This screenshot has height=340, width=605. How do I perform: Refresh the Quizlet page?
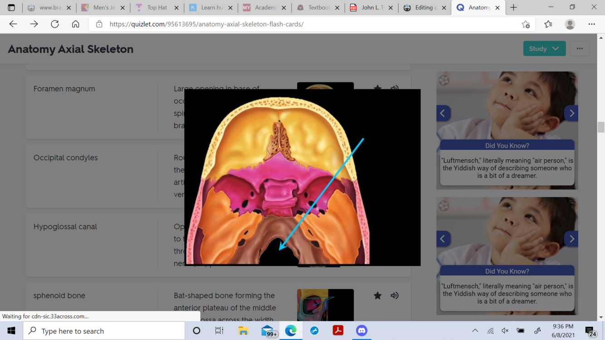55,24
